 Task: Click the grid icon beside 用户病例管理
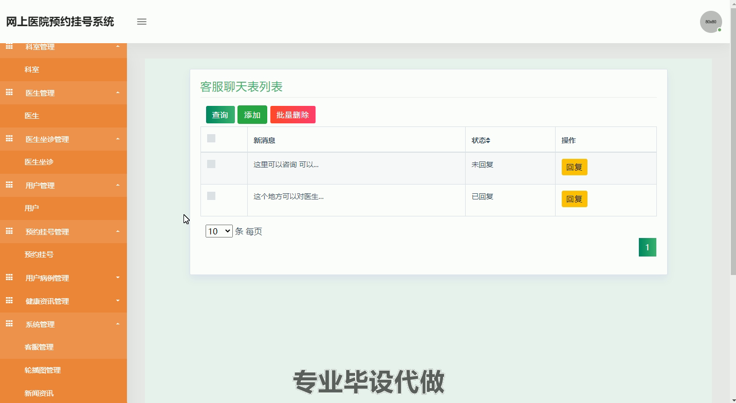tap(9, 278)
